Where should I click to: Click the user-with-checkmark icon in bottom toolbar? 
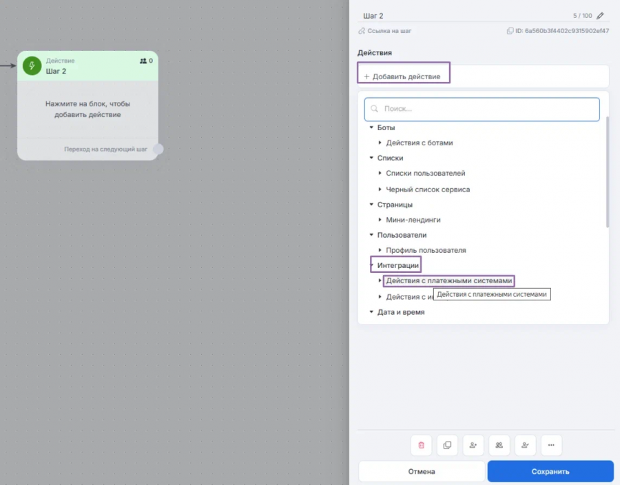525,445
